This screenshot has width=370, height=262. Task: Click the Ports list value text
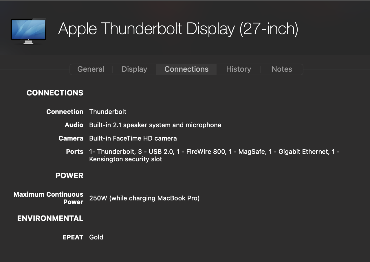pyautogui.click(x=214, y=155)
